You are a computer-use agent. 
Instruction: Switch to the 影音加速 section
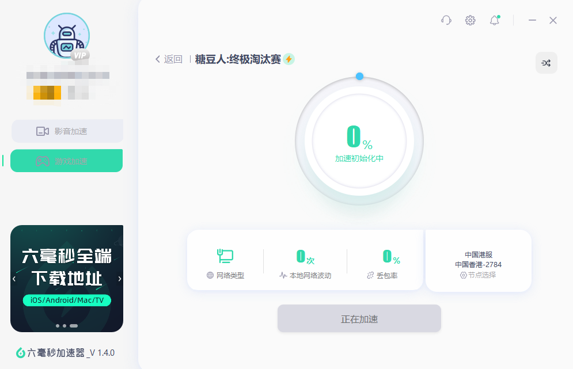[x=66, y=131]
